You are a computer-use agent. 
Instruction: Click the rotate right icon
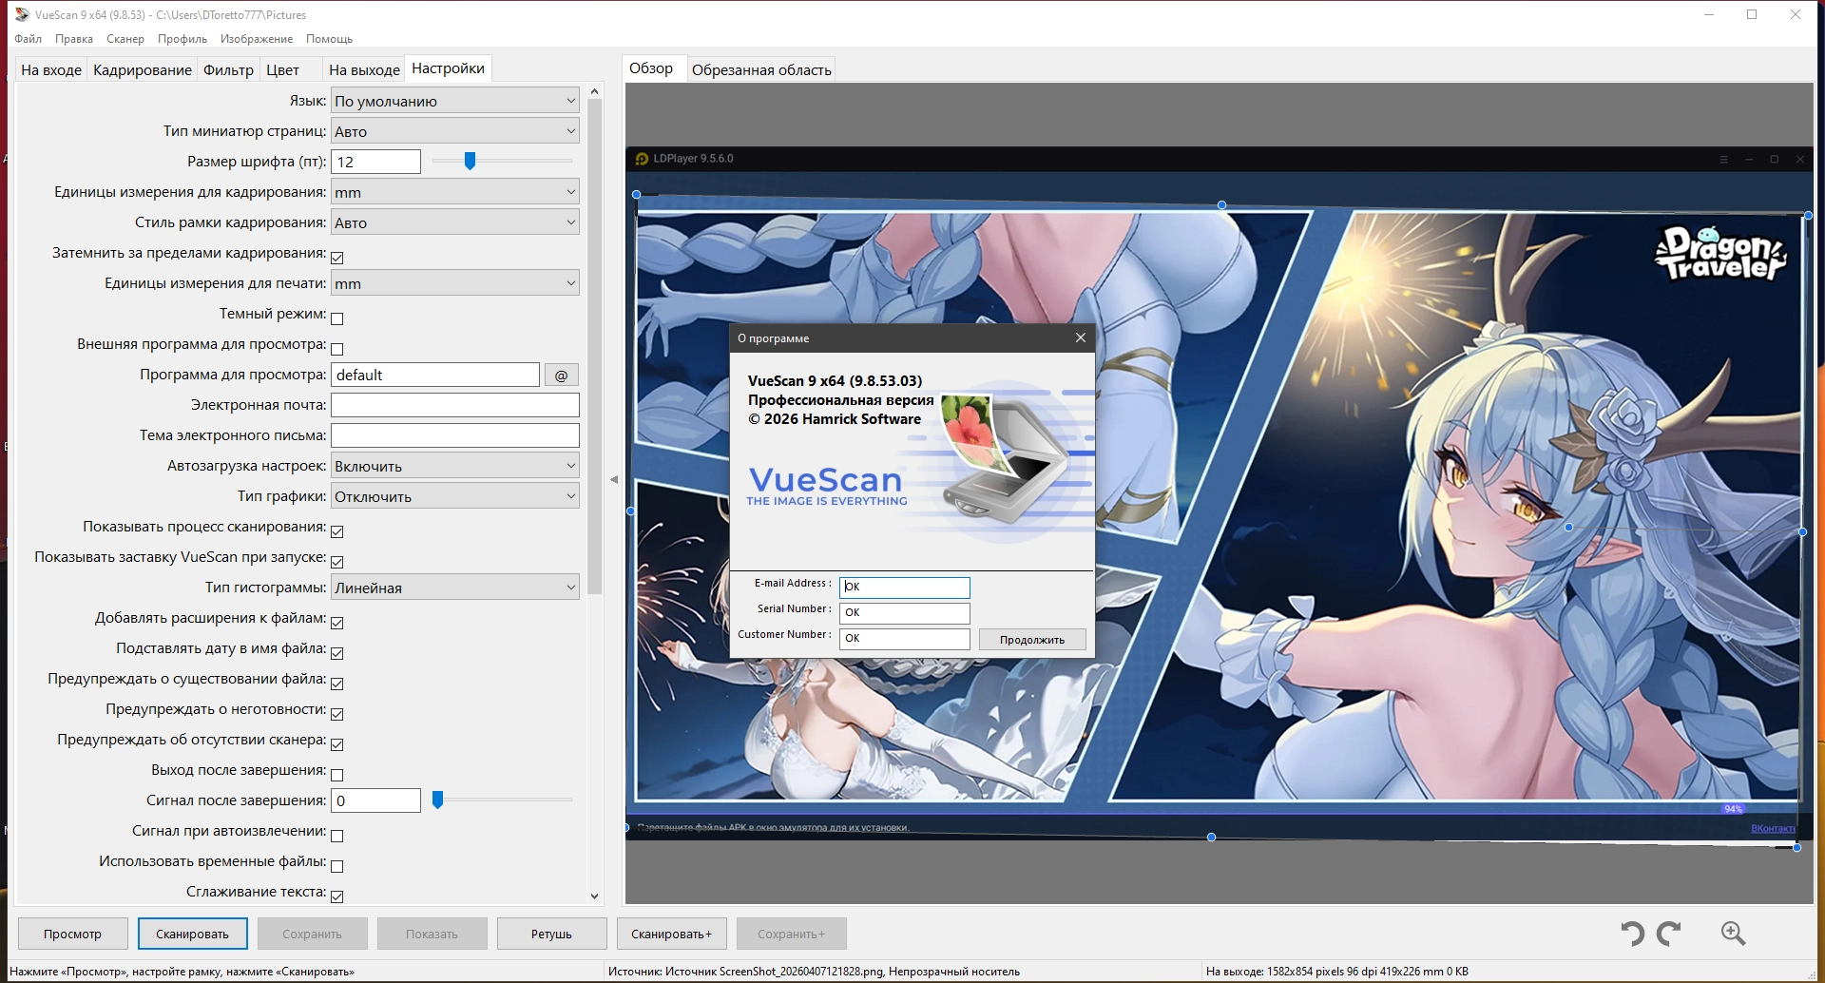1669,934
